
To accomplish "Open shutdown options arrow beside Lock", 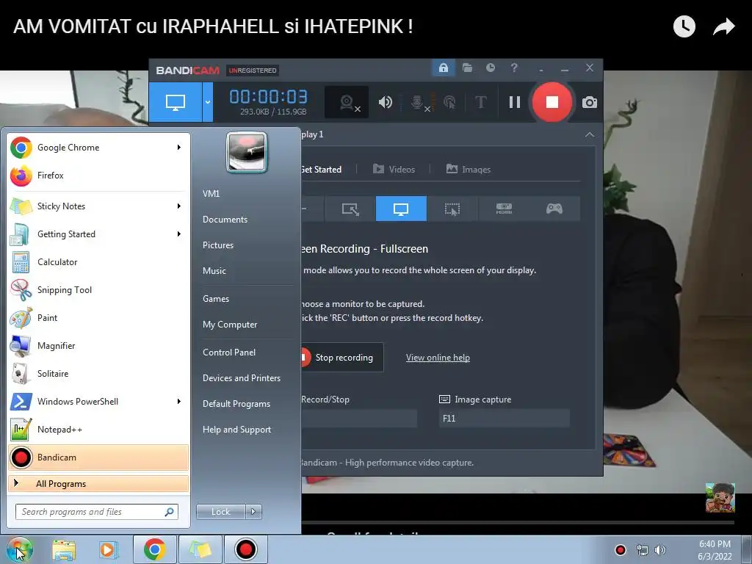I will (x=253, y=512).
